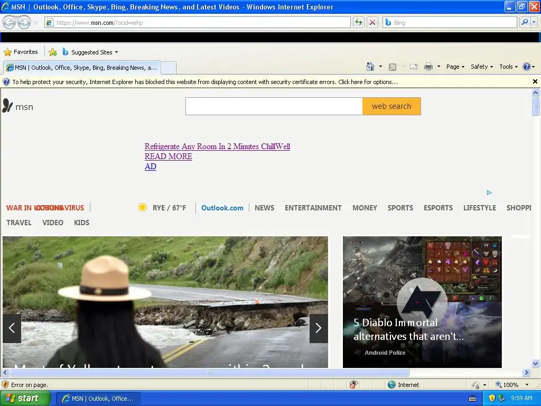Go forward using the Forward arrow button
Image resolution: width=541 pixels, height=406 pixels.
(x=24, y=23)
